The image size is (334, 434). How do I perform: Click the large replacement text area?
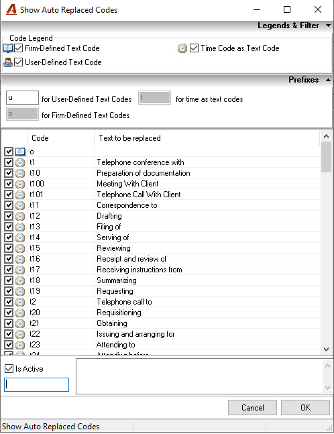pos(199,376)
